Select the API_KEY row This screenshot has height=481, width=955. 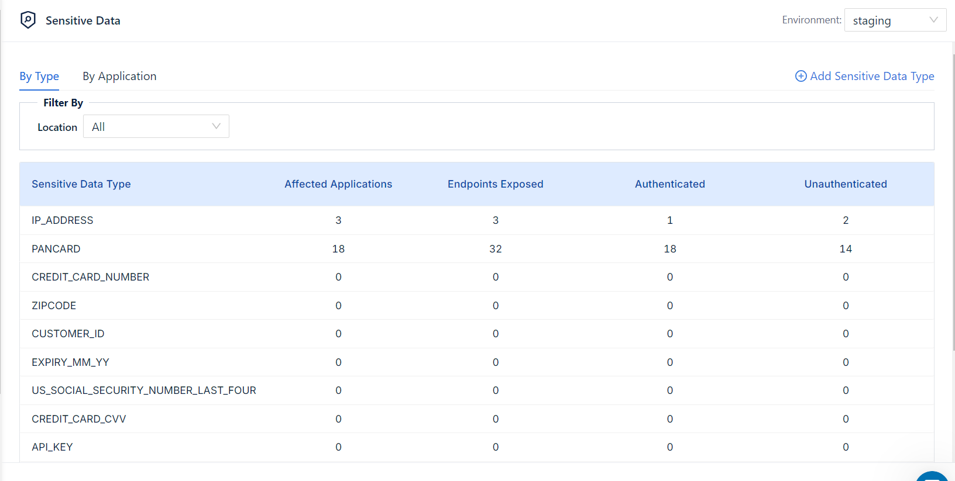point(476,447)
